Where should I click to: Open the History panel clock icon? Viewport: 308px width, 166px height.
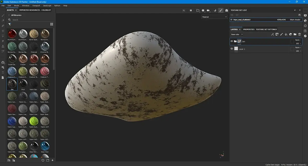[x=305, y=26]
